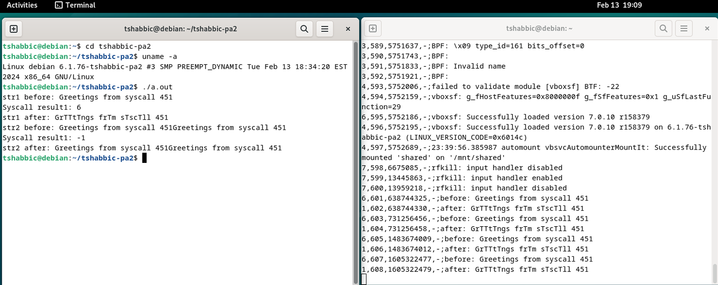Click '7,598' rfkill input handler disabled line

(x=462, y=168)
